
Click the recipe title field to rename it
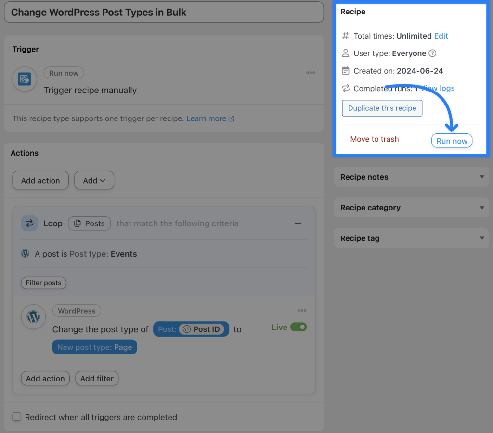click(x=164, y=12)
